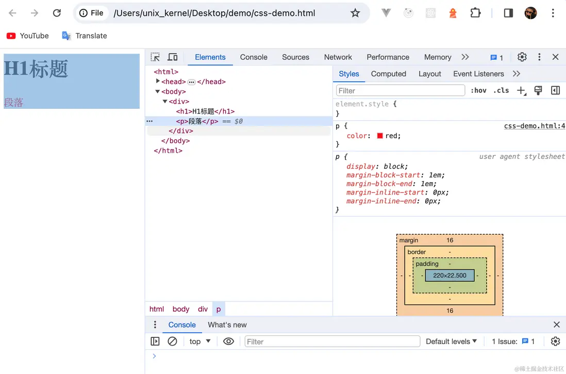Toggle the computed styles sidebar icon
This screenshot has width=566, height=374.
click(x=555, y=91)
